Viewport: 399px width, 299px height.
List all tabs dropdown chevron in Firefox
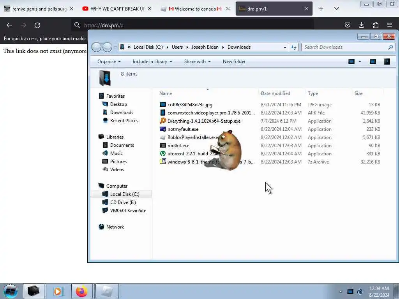336,9
